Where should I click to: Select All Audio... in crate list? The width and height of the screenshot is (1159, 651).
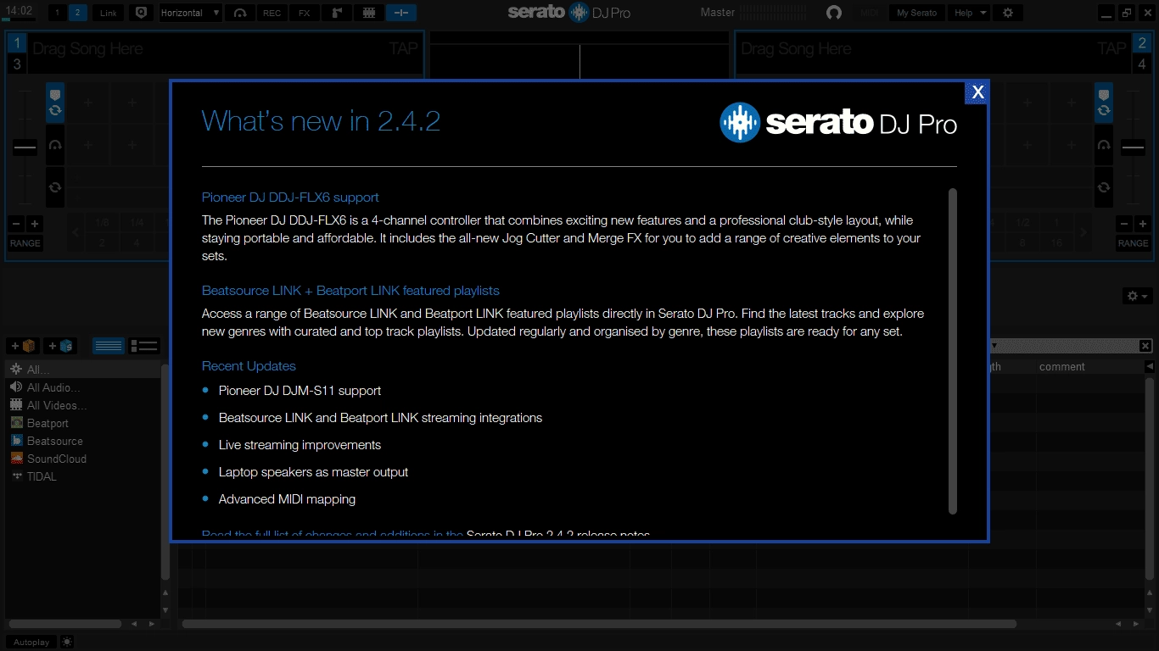tap(82, 387)
